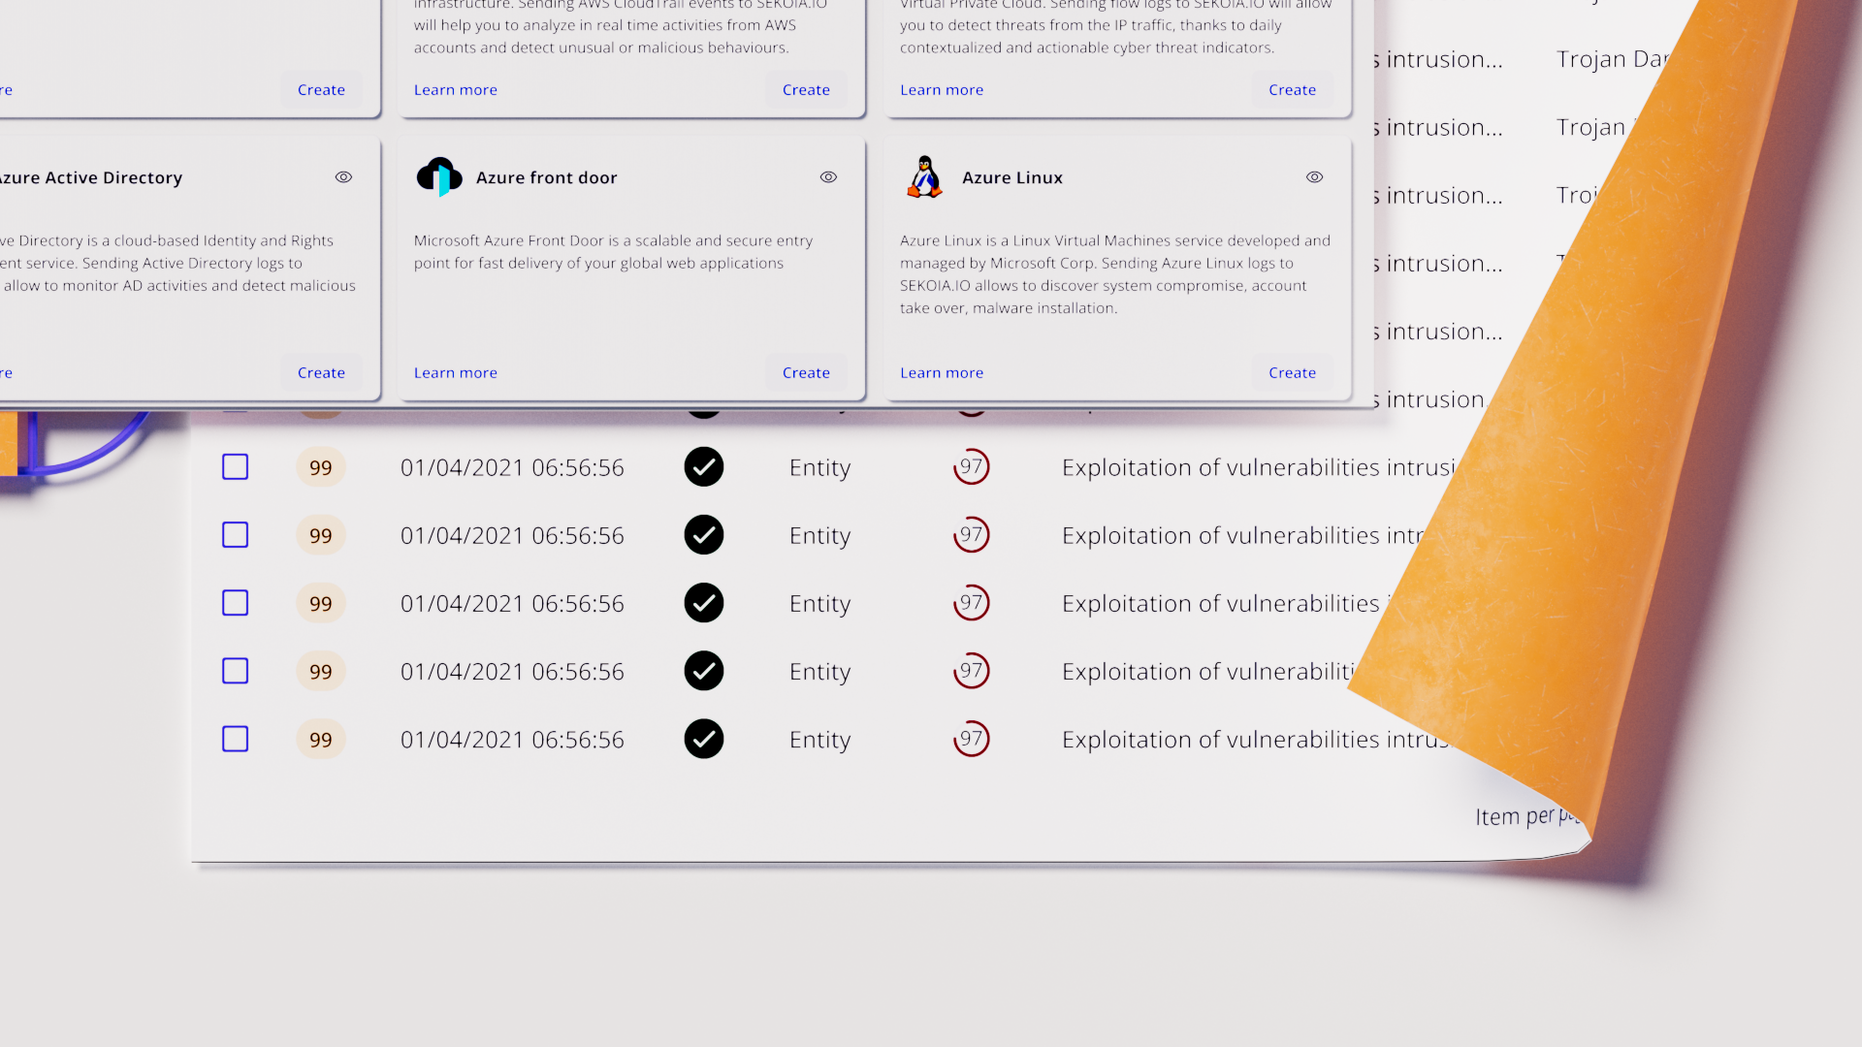
Task: Click the 99 badge in the fourth row
Action: [321, 672]
